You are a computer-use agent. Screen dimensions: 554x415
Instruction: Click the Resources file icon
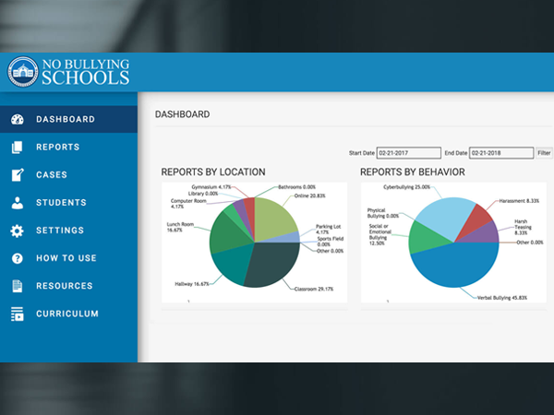(x=17, y=286)
